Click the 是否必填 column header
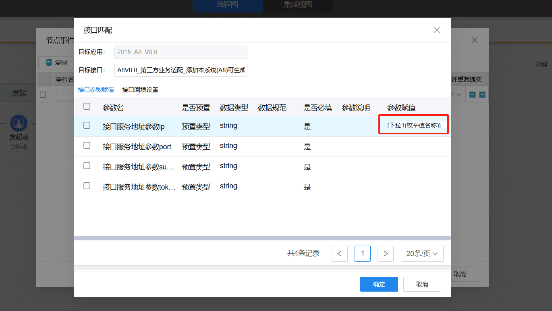 pos(318,108)
